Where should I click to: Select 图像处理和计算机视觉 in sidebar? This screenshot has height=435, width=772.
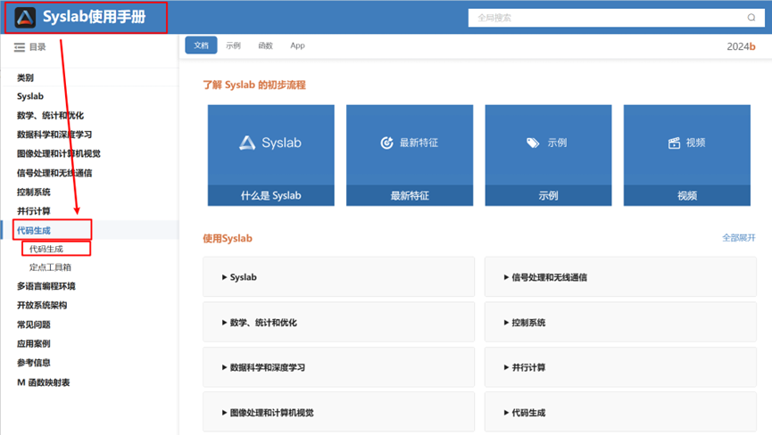(x=59, y=154)
